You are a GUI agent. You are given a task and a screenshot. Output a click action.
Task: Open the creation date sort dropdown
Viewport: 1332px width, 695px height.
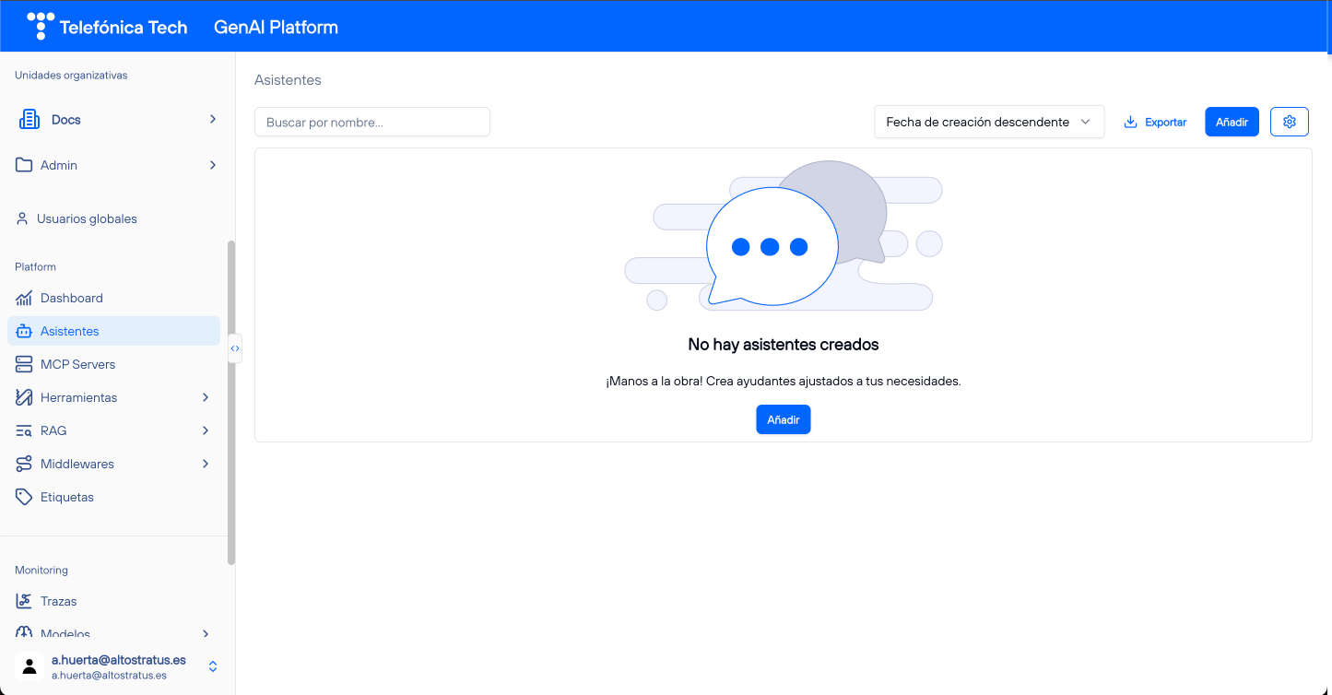click(988, 122)
